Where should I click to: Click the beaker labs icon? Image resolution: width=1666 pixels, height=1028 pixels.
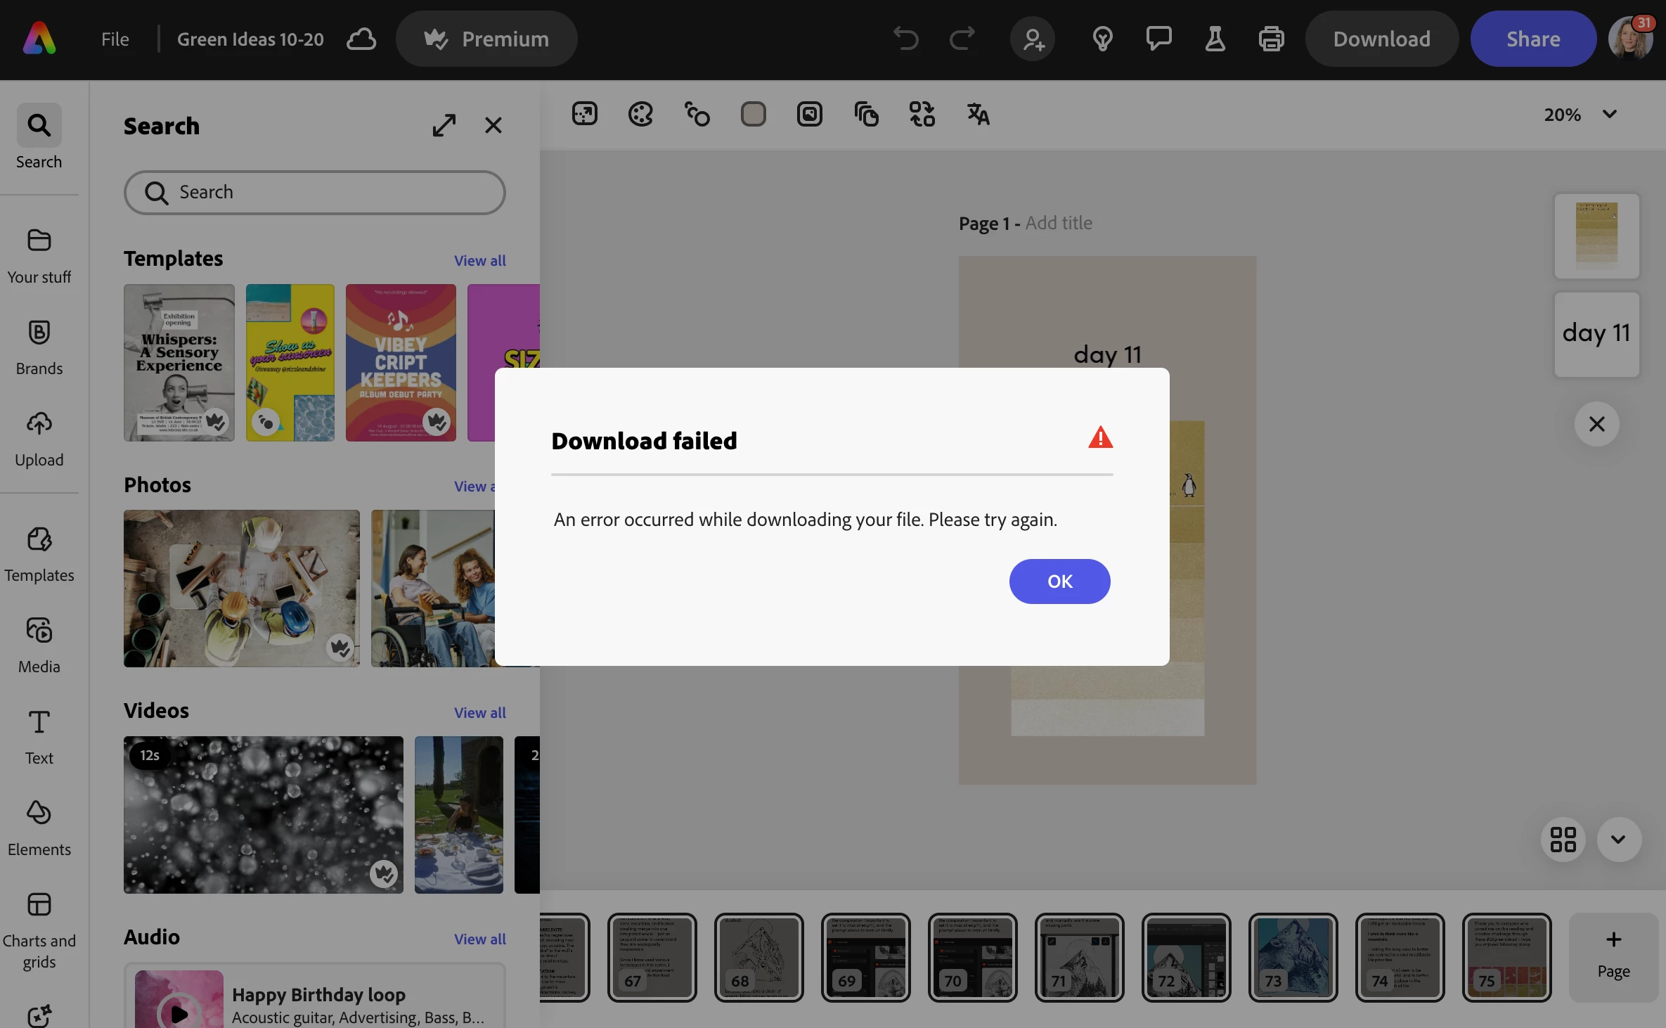1215,39
